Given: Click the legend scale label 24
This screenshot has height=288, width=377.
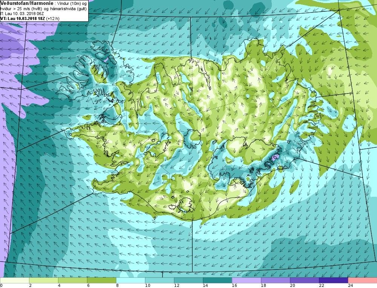Looking at the screenshot, I should pyautogui.click(x=350, y=286).
